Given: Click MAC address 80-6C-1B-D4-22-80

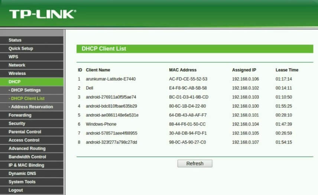Looking at the screenshot, I should tap(187, 106).
